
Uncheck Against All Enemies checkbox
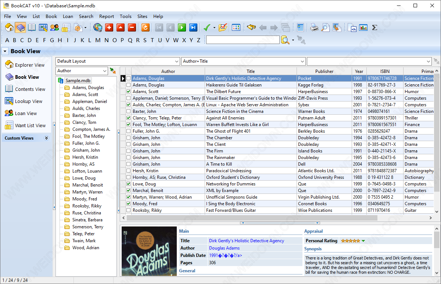coord(129,118)
